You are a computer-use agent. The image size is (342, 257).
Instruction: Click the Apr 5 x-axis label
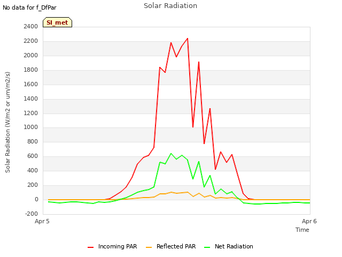point(42,221)
